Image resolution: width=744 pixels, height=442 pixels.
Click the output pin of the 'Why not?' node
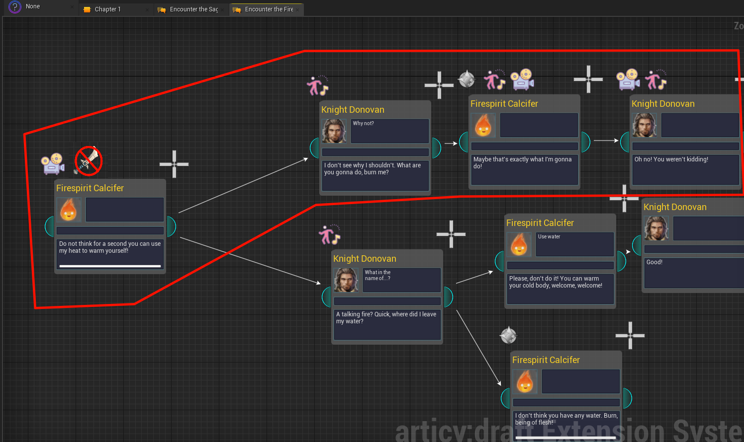click(436, 148)
